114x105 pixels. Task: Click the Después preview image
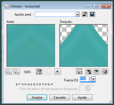(84, 46)
